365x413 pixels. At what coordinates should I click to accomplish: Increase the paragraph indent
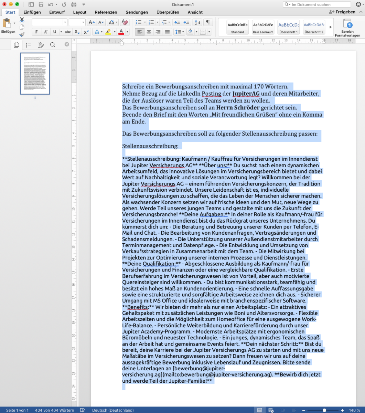click(186, 22)
